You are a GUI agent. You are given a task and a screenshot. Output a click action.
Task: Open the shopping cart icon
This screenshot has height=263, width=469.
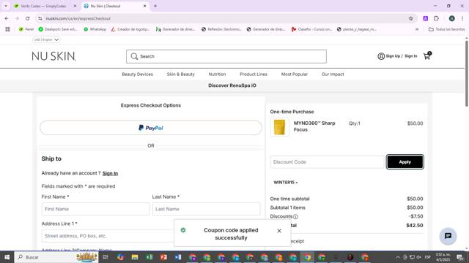[427, 56]
